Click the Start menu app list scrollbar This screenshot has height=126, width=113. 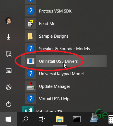coord(110,46)
